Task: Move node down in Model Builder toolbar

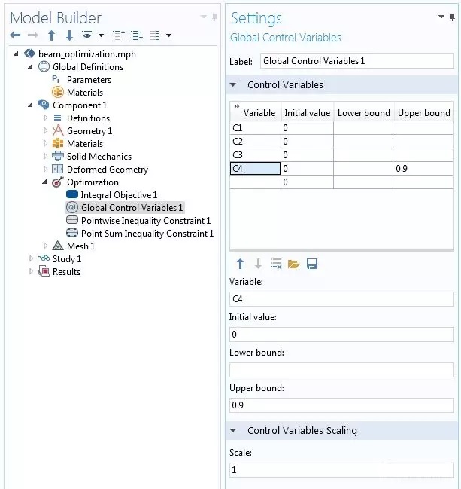Action: point(69,35)
